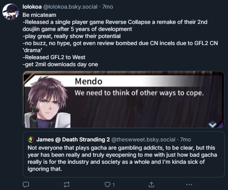The height and width of the screenshot is (190, 228).
Task: Open the main post text starting 'Be micateam'
Action: [x=120, y=40]
